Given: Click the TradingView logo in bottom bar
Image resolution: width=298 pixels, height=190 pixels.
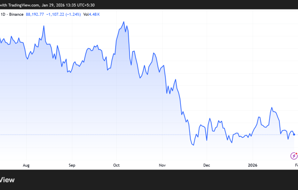Looking at the screenshot, I should click(7, 180).
